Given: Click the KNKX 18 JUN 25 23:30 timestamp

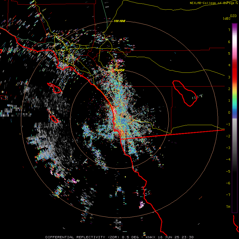Looking at the screenshot, I should (x=170, y=237).
